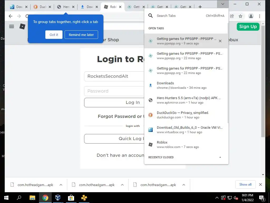Click the new tab plus button
The image size is (270, 203).
(200, 7)
